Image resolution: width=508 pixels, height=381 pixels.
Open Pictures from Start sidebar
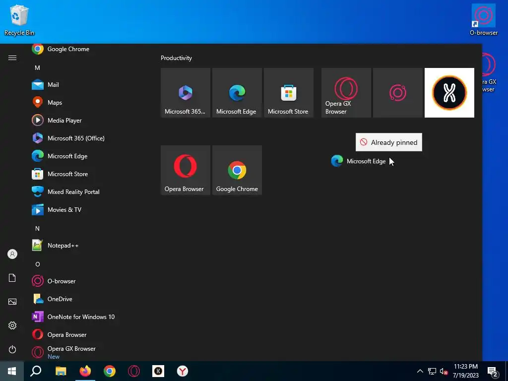(12, 302)
